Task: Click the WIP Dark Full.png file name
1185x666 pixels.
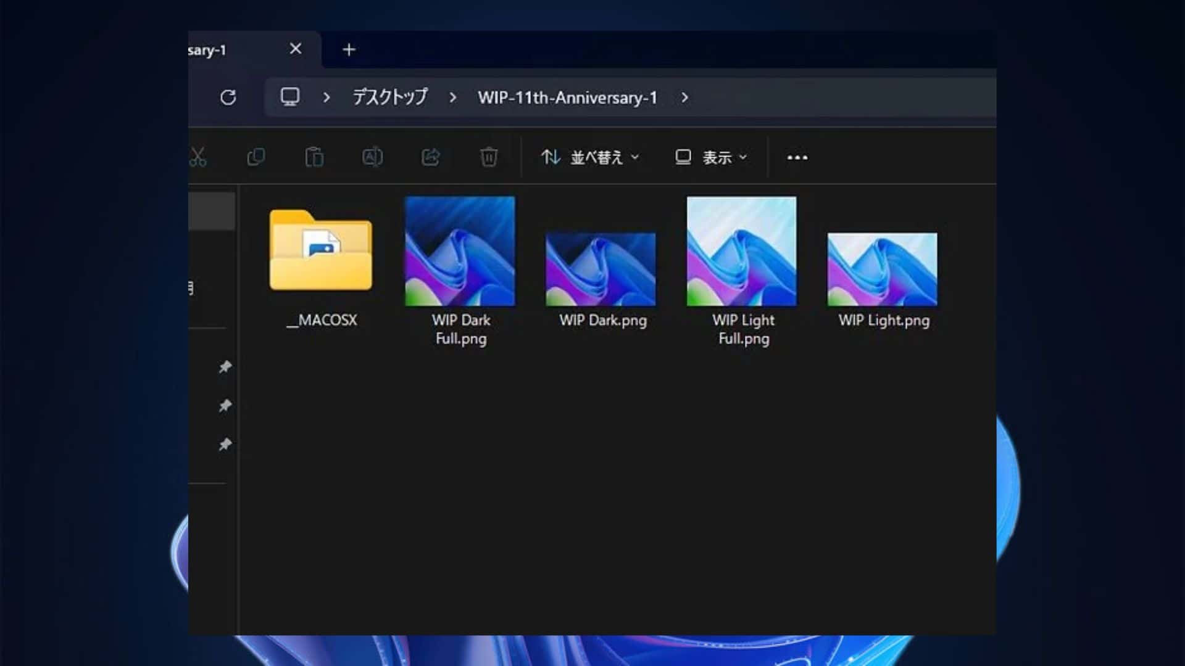Action: pos(461,329)
